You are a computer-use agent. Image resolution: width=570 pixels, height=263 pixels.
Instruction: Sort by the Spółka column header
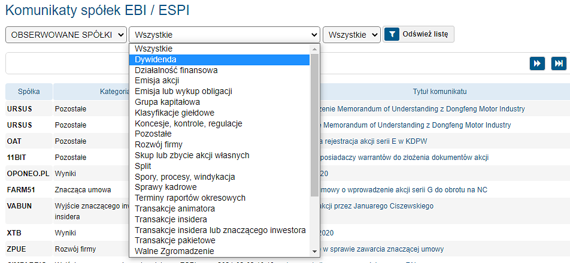click(x=29, y=92)
